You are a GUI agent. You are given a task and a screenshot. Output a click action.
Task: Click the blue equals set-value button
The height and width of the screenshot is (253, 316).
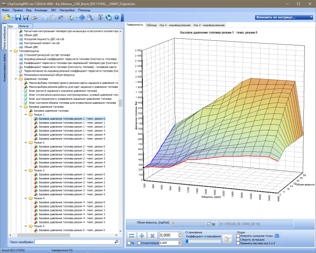tap(132, 236)
